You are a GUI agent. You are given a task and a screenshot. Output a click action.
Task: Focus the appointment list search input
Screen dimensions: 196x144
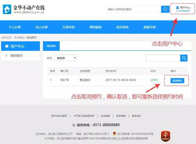pyautogui.click(x=163, y=58)
